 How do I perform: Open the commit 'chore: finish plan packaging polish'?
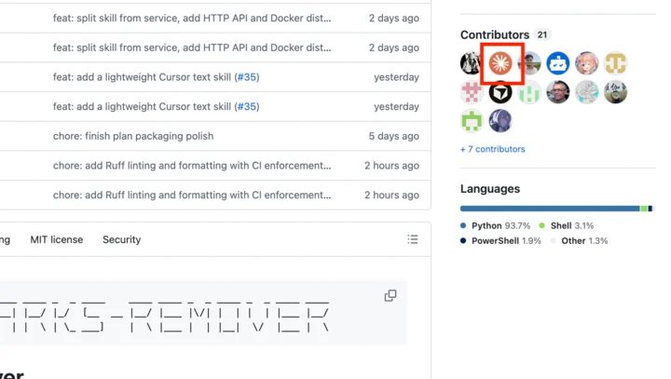133,136
